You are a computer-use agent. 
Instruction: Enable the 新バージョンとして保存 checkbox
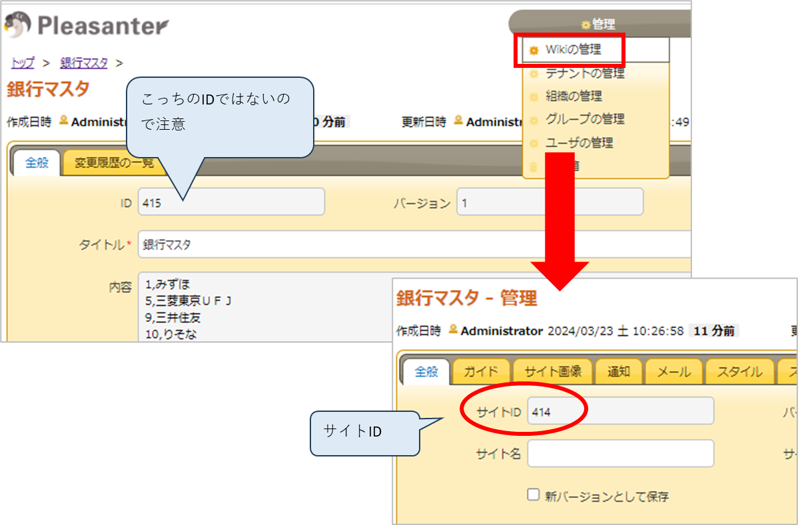(x=533, y=494)
